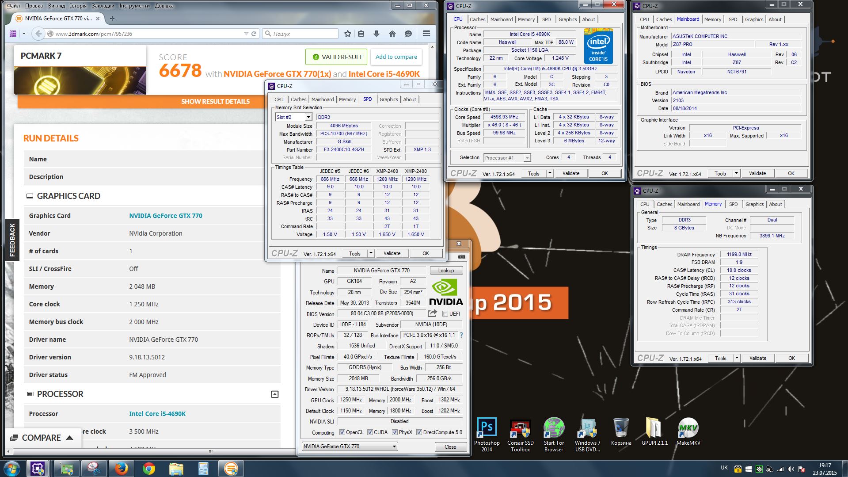Open the GPU-Z graphics card selector dropdown
This screenshot has width=848, height=477.
350,446
